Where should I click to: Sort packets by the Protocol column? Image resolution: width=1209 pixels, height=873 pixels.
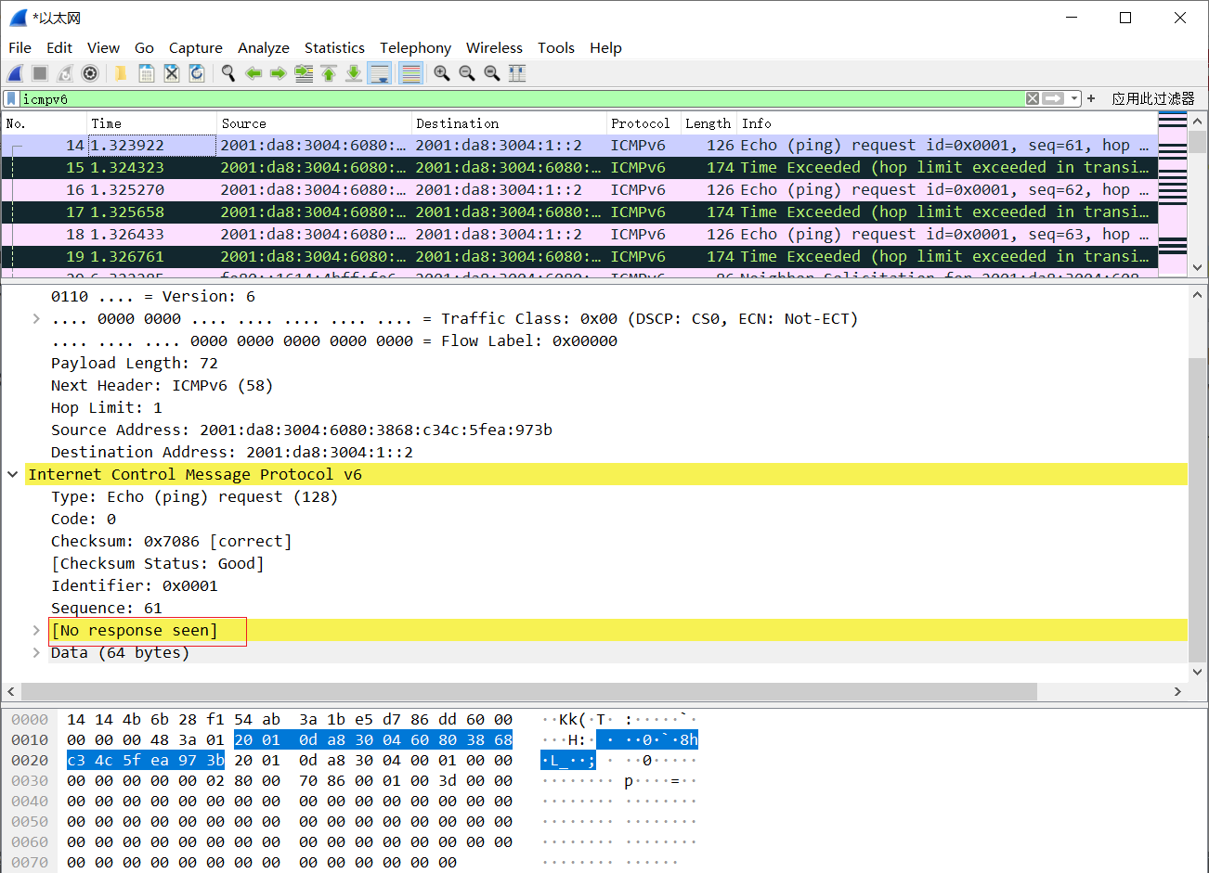(643, 123)
